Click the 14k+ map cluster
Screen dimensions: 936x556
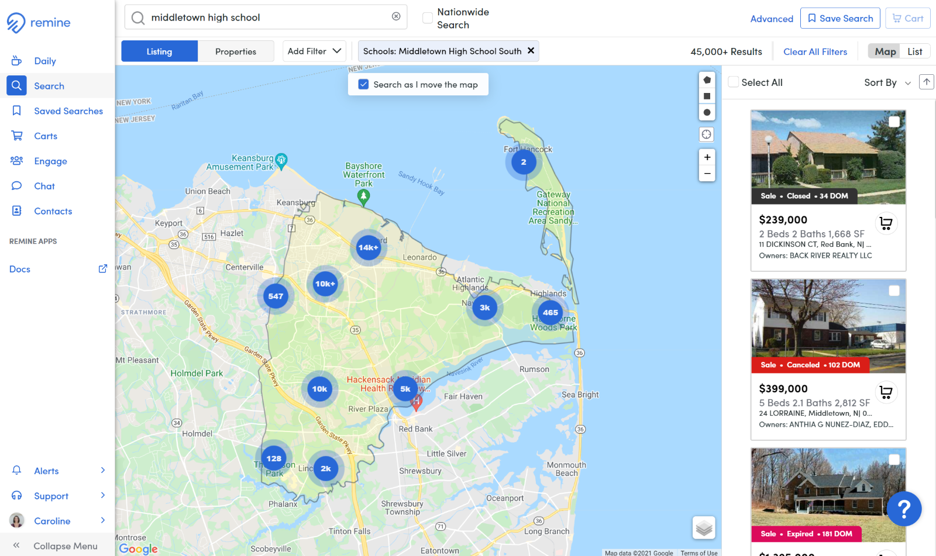368,247
